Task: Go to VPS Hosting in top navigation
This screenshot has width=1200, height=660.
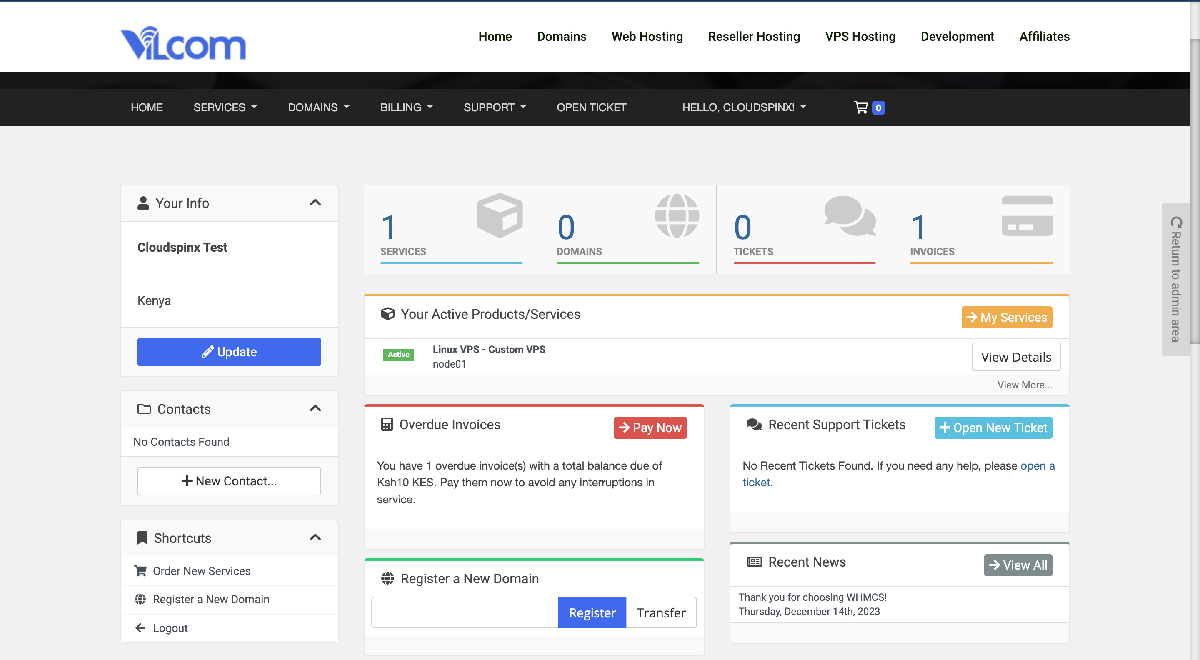Action: click(x=860, y=36)
